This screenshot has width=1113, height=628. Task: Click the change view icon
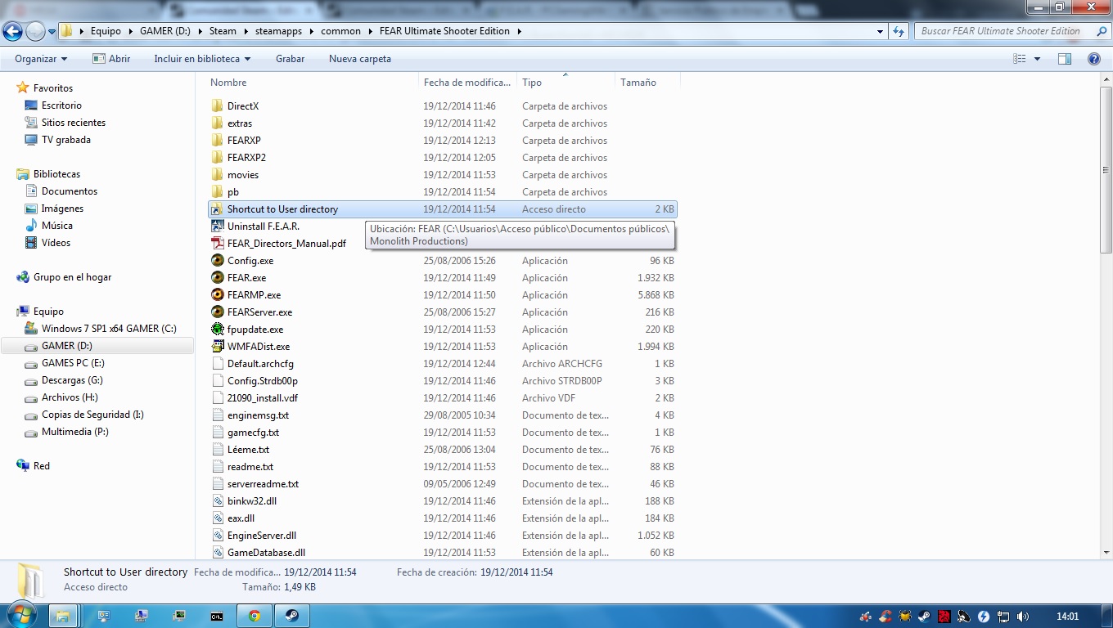click(x=1020, y=59)
